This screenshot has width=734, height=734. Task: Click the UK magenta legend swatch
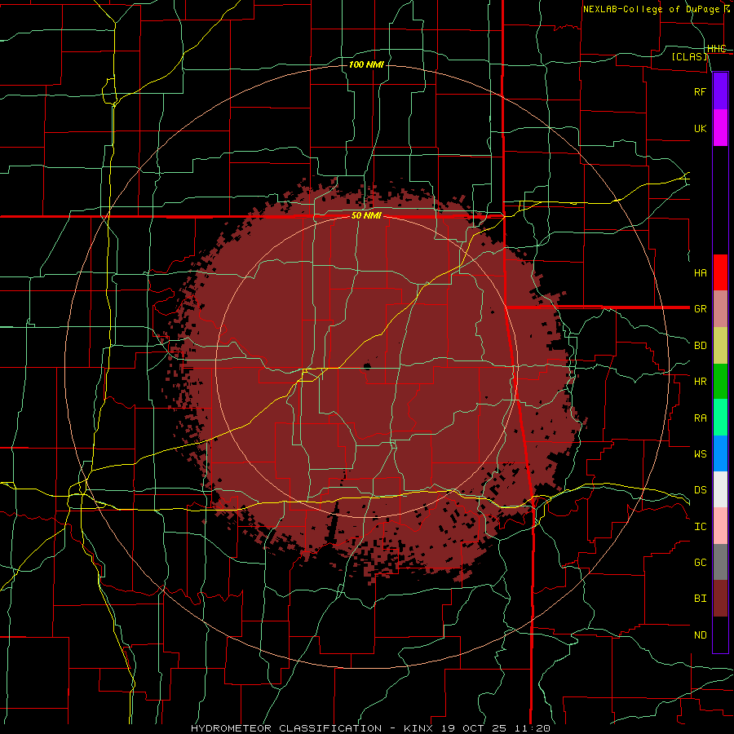point(720,127)
